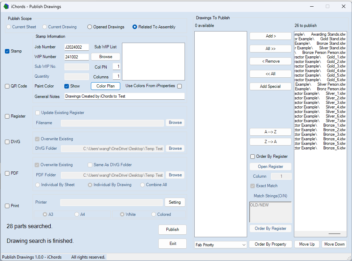Click the Sub WIP List box
The image size is (352, 261).
[153, 62]
